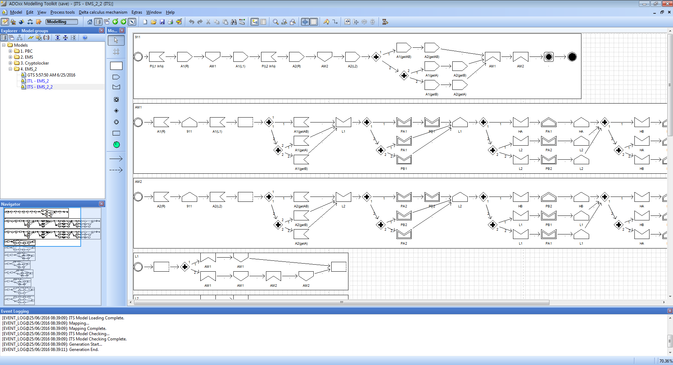This screenshot has height=365, width=673.
Task: Click the Modelling component button
Action: pyautogui.click(x=61, y=22)
